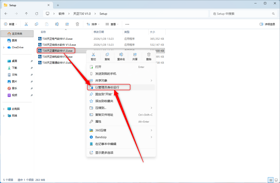Open 音乐 quick access folder
The image size is (280, 183).
(17, 88)
